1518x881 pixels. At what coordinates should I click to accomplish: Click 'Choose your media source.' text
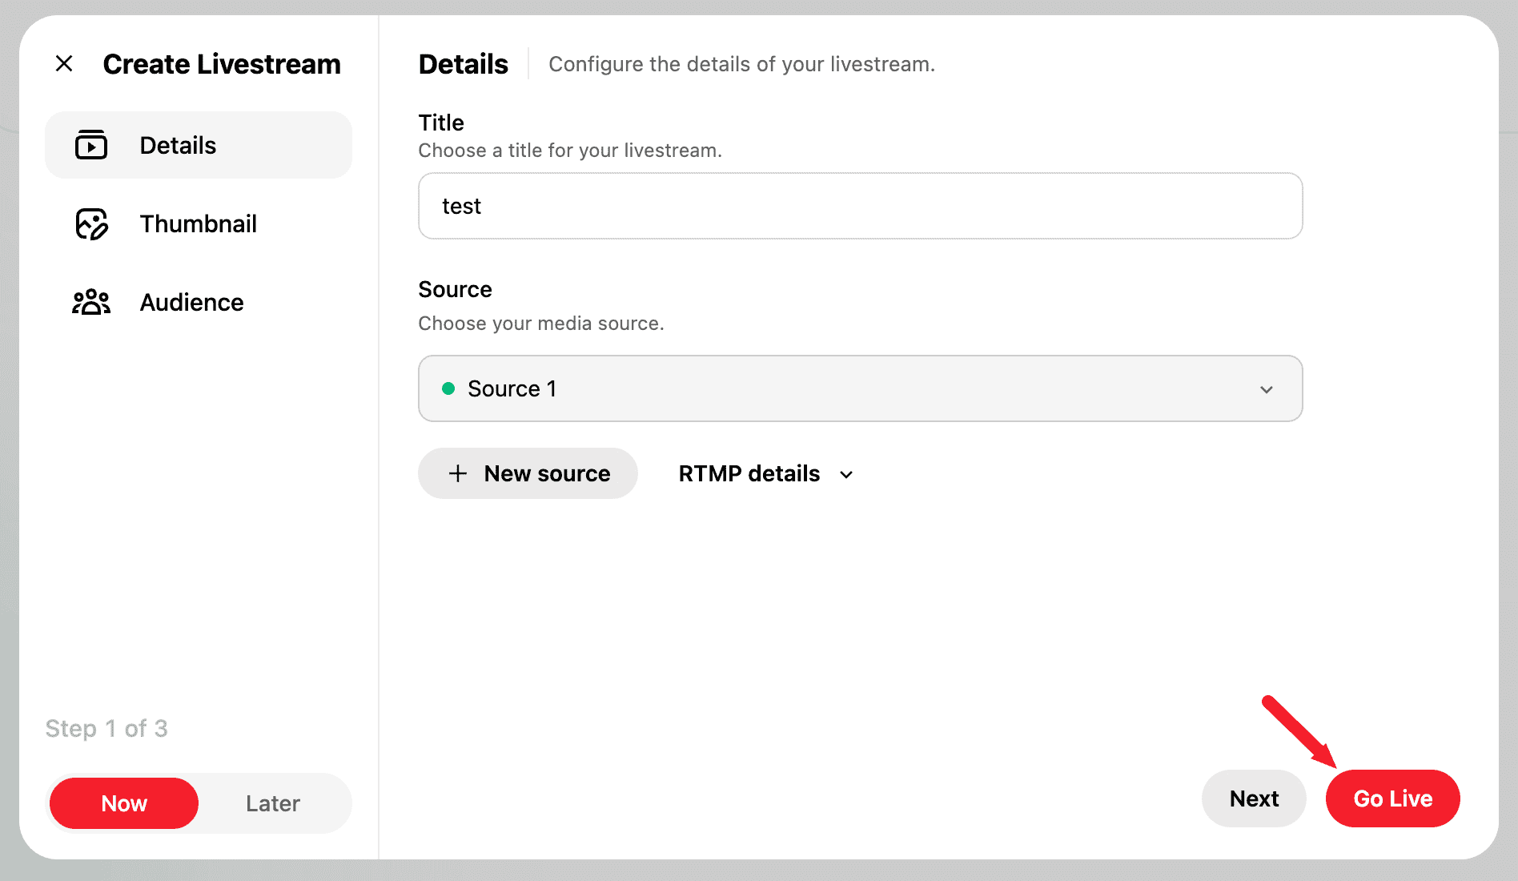tap(541, 324)
